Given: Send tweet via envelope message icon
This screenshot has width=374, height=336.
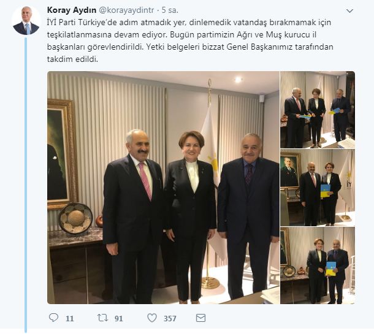Looking at the screenshot, I should point(200,318).
